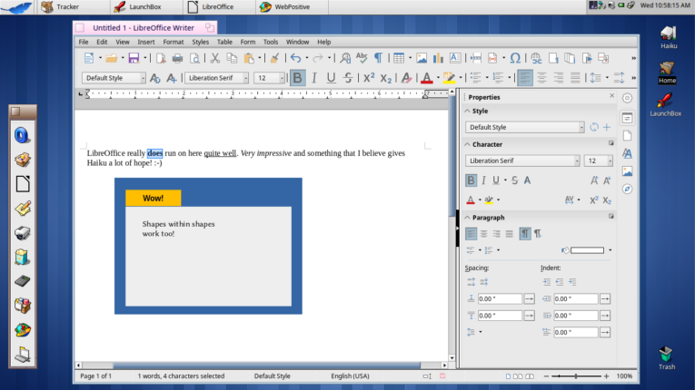Click the zoom slider in status bar

(x=576, y=375)
